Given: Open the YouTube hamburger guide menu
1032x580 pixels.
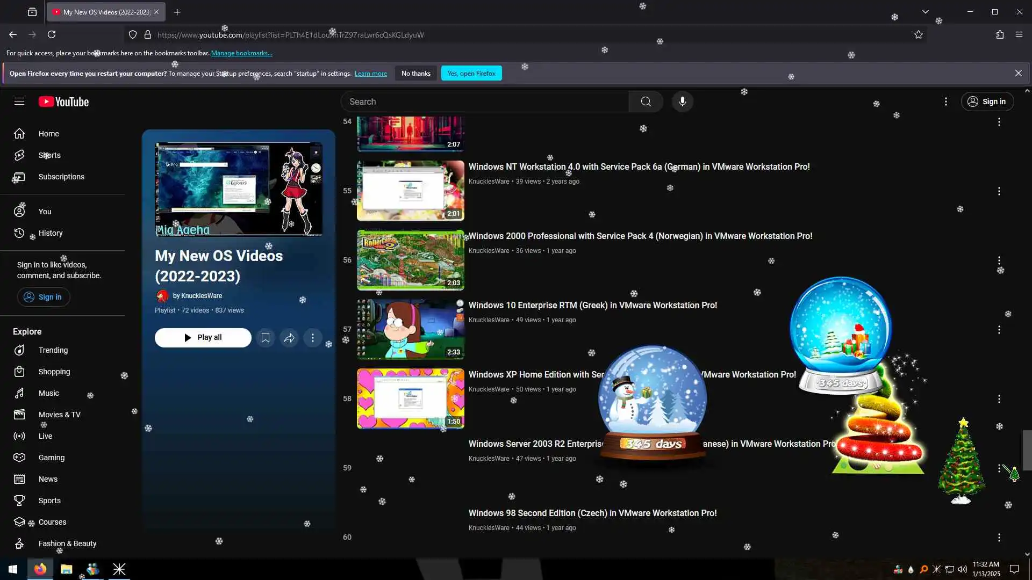Looking at the screenshot, I should coord(19,102).
